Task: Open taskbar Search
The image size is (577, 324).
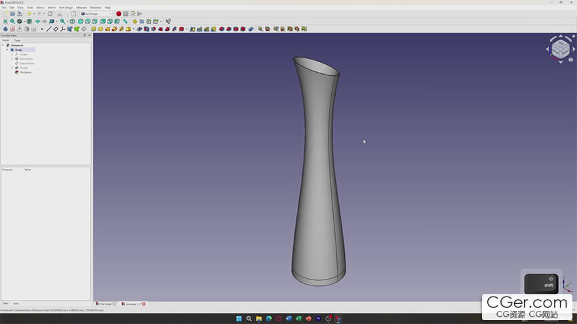Action: click(249, 319)
